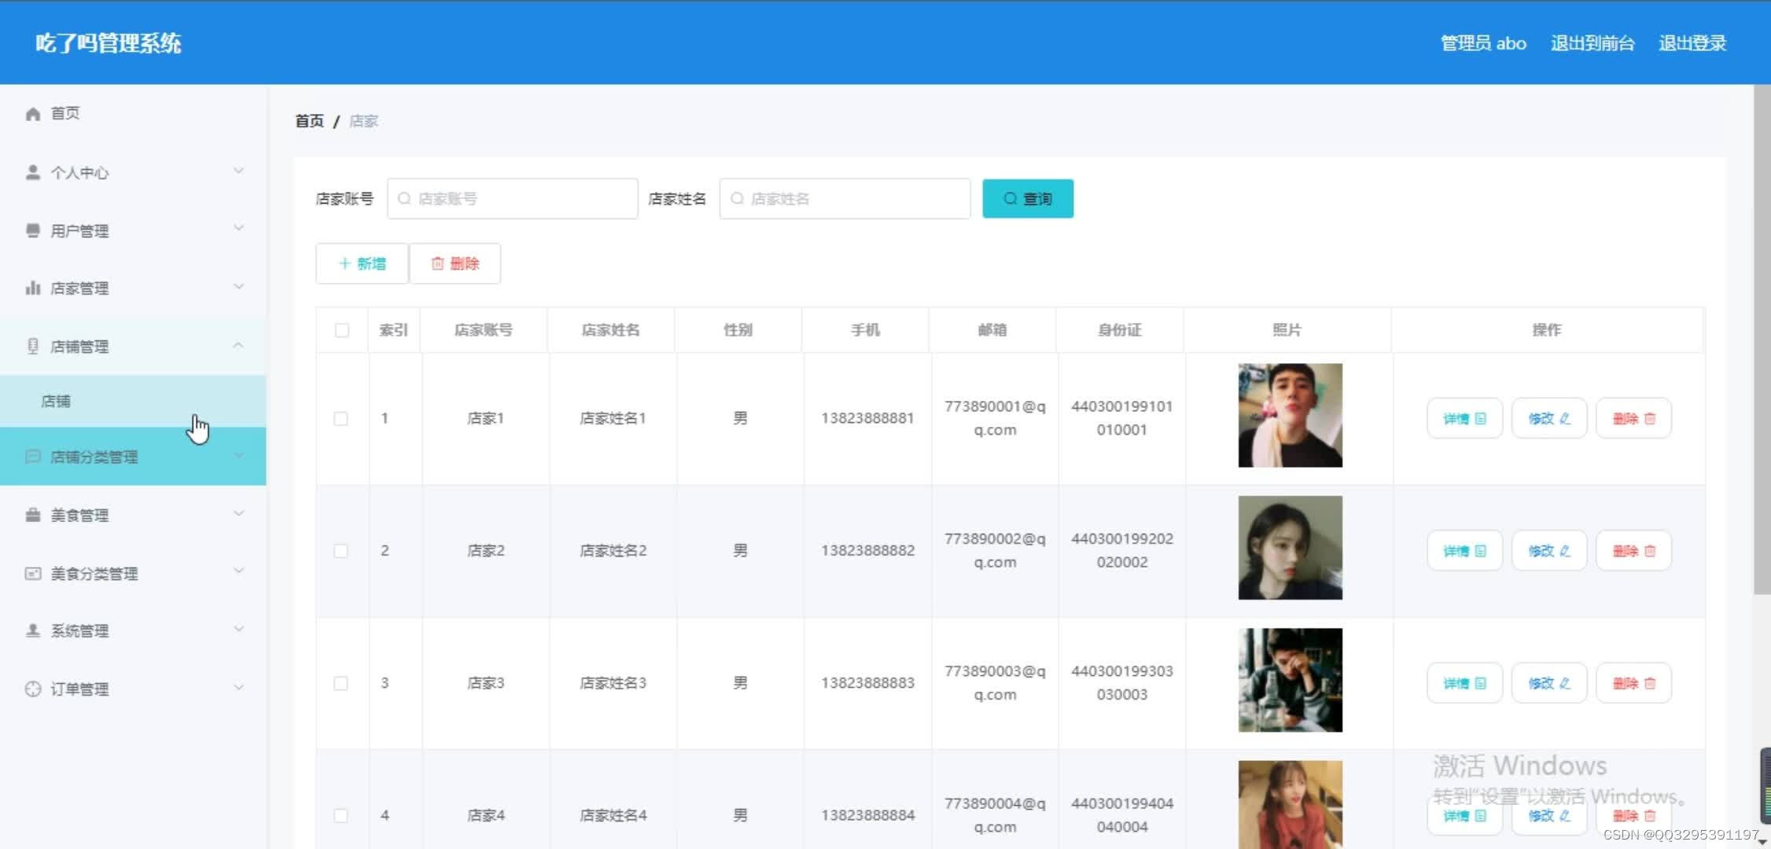Open the photo of 店家4
Screen dimensions: 1771x849
click(x=1290, y=804)
